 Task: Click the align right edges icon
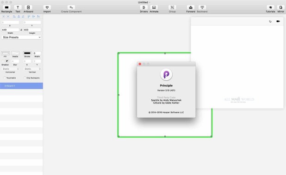(x=23, y=17)
